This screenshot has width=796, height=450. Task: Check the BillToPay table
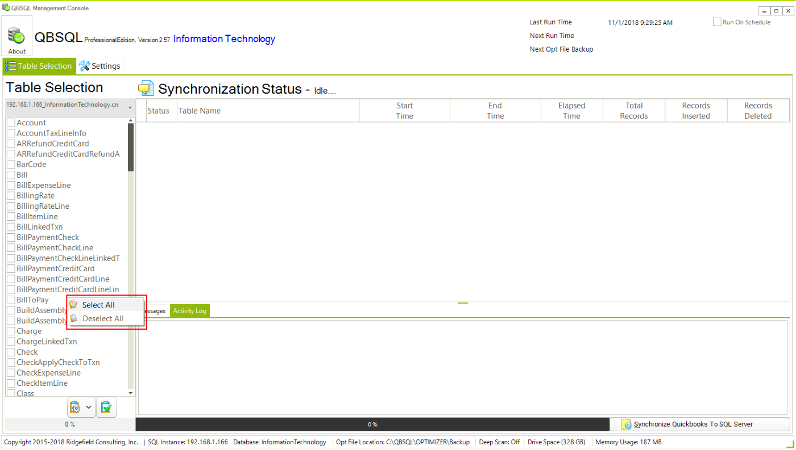(11, 300)
